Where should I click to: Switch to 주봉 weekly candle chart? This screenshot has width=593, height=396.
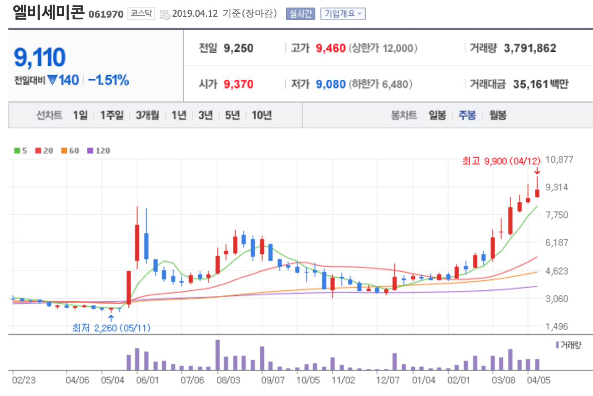[467, 115]
